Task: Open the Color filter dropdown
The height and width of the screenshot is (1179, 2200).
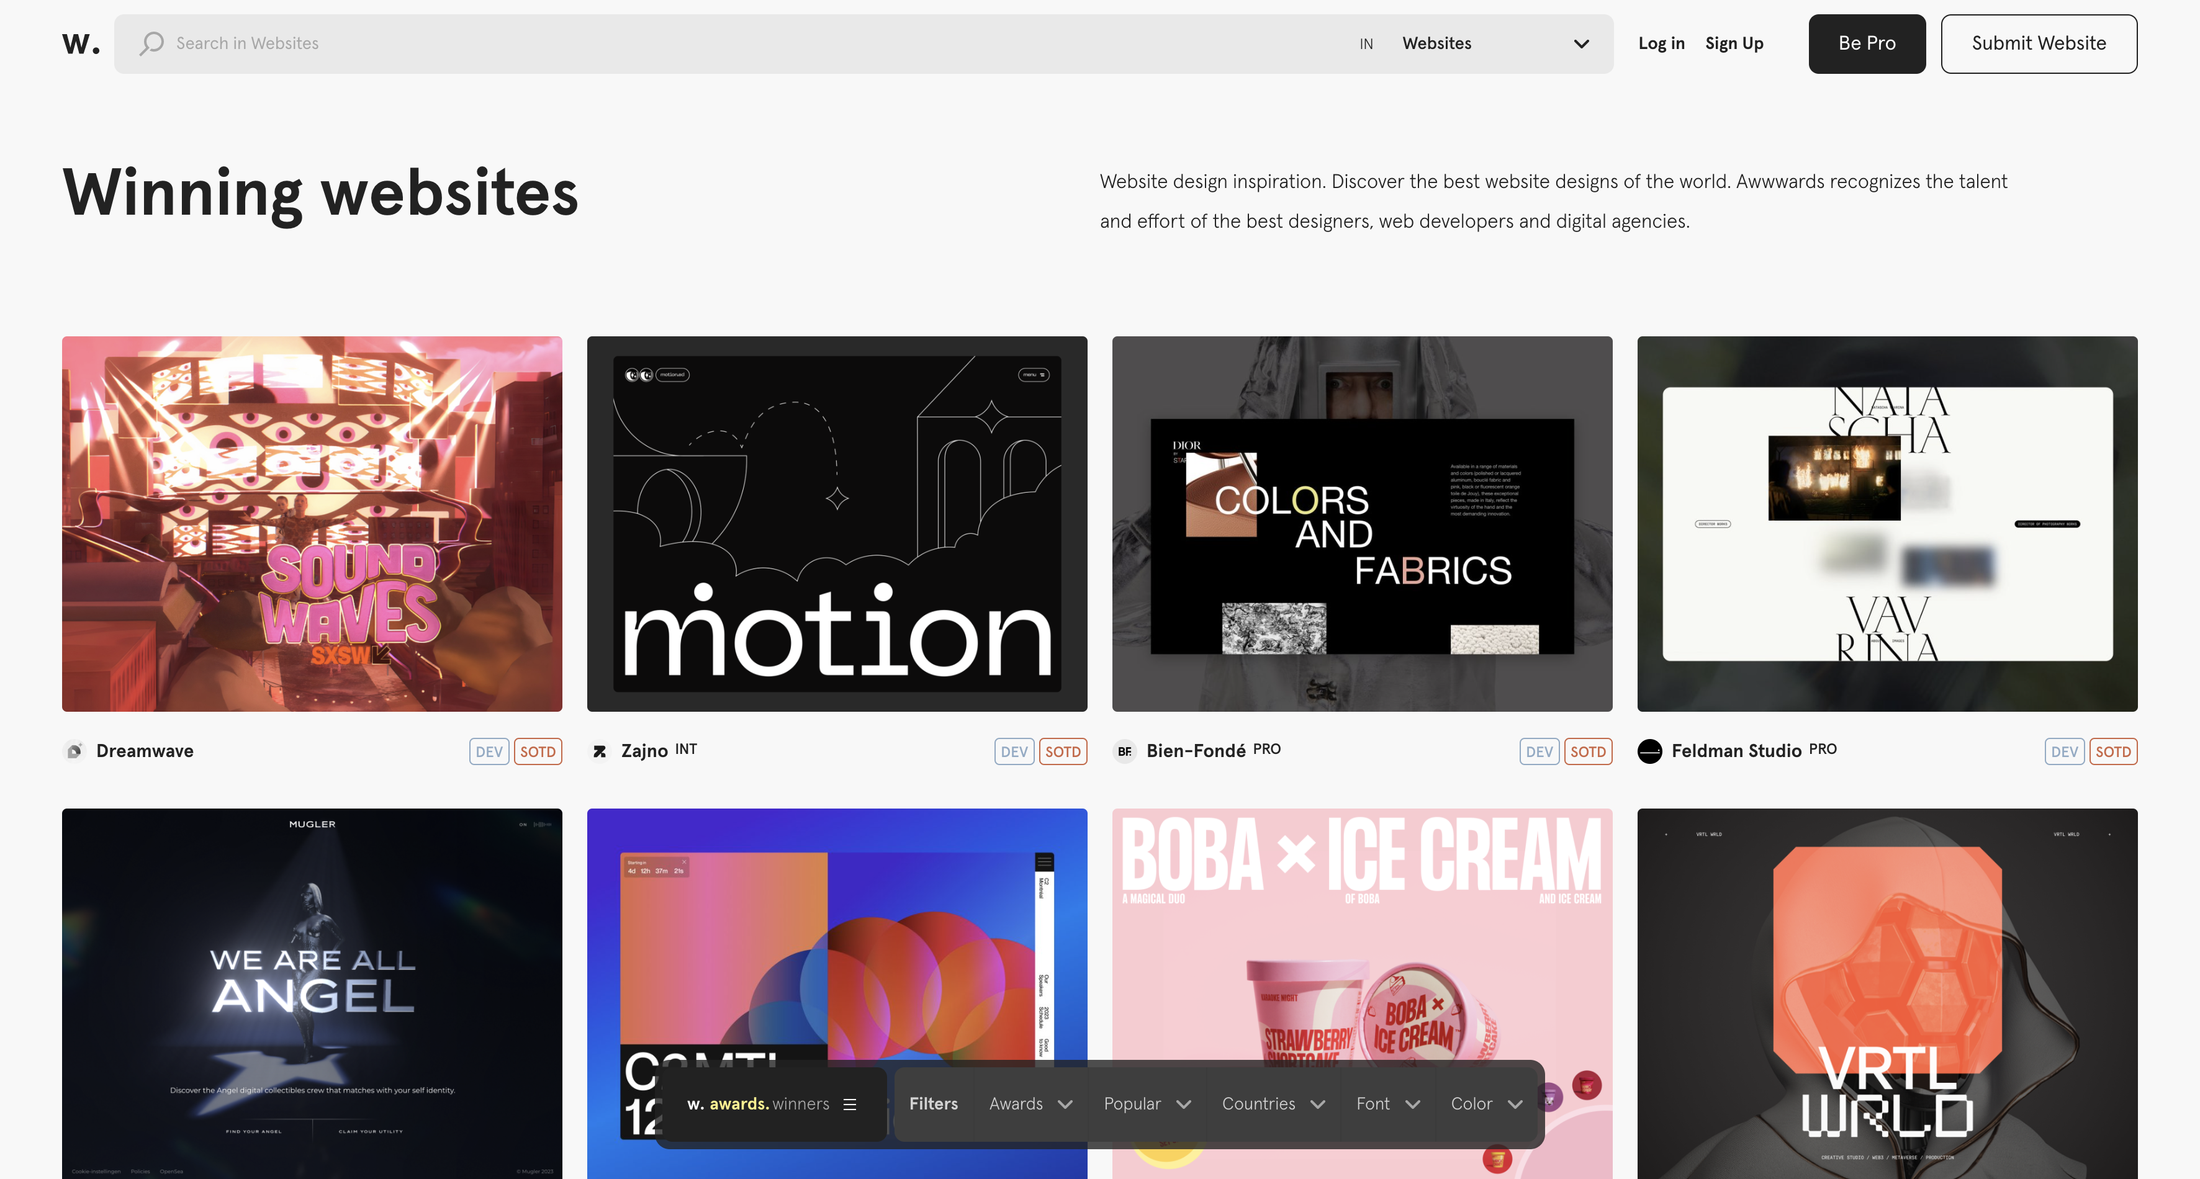Action: point(1487,1104)
